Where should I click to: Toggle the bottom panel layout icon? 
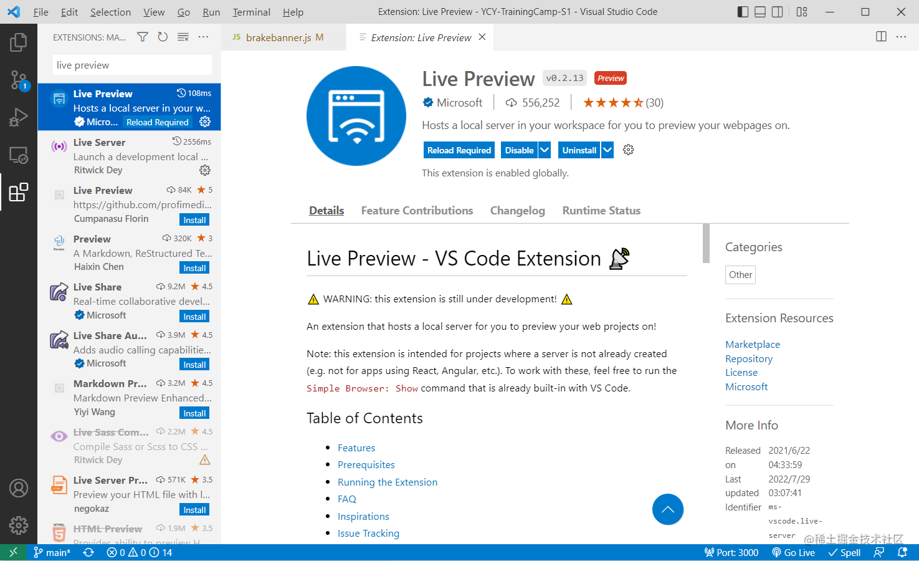point(760,12)
